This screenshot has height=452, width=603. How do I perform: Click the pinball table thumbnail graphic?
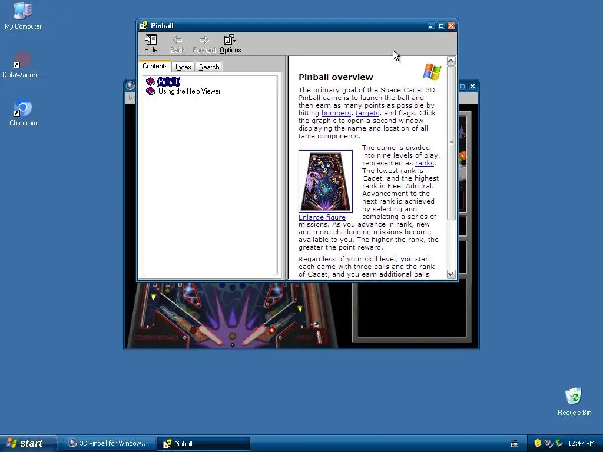click(x=325, y=181)
